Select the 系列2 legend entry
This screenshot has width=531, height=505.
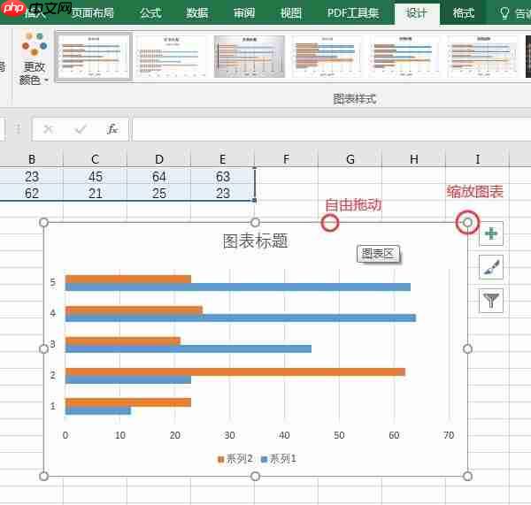tap(235, 459)
